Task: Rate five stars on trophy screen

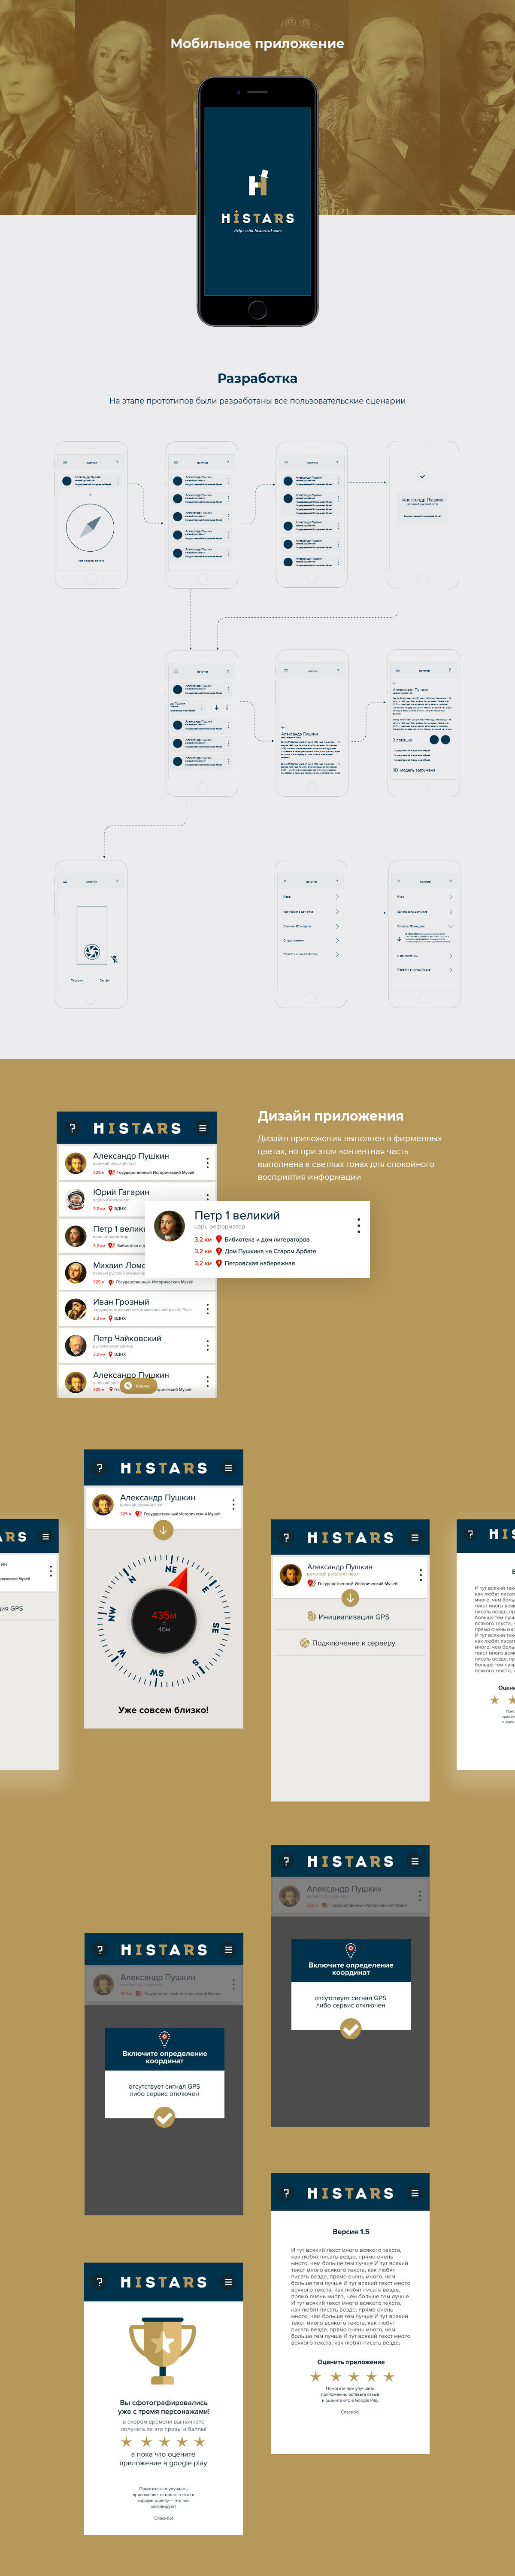Action: pos(200,2442)
